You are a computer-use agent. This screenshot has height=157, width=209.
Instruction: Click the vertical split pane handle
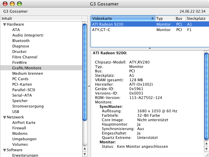click(x=89, y=86)
